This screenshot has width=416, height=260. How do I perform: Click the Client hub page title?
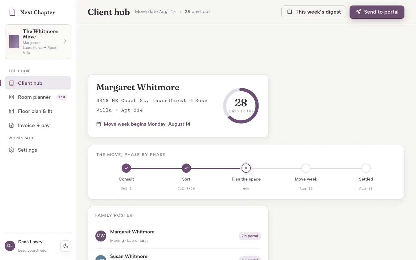[109, 12]
